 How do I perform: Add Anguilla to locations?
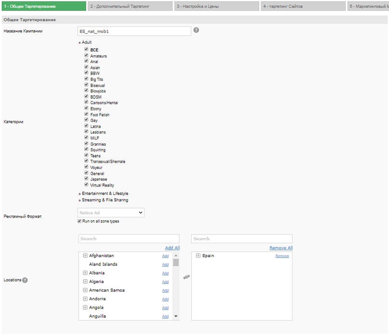coord(165,317)
